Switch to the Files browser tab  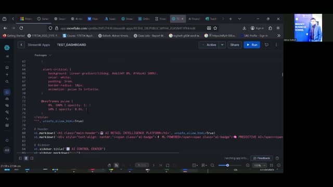(93, 19)
